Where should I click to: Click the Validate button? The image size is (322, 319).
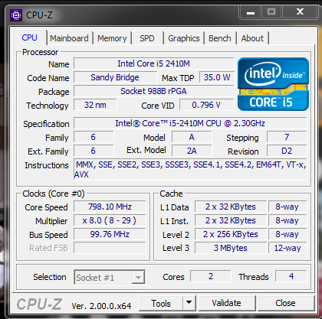227,303
